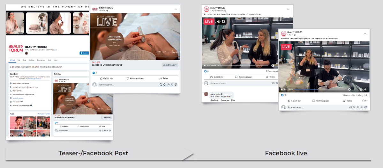
Task: Click Teilen on the treatment live post
Action: click(347, 101)
